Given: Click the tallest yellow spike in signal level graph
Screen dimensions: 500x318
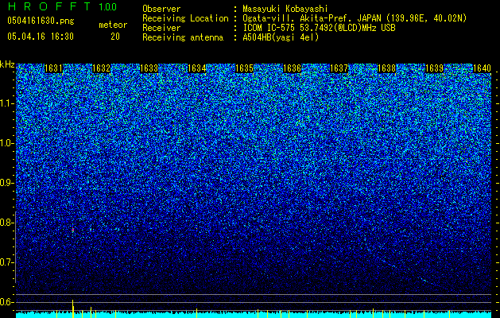Looking at the screenshot, I should 73,308.
